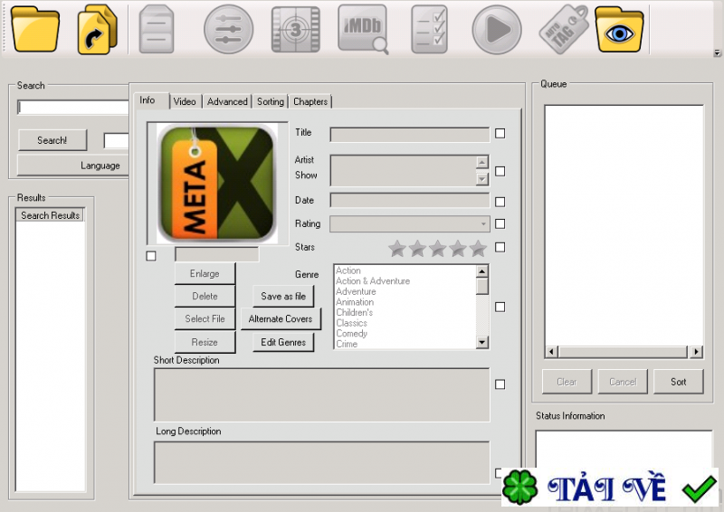Toggle the Short Description checkbox
The height and width of the screenshot is (512, 724).
click(x=500, y=384)
